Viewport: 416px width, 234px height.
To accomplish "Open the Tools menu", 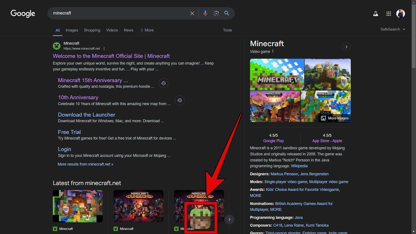I will coord(227,30).
